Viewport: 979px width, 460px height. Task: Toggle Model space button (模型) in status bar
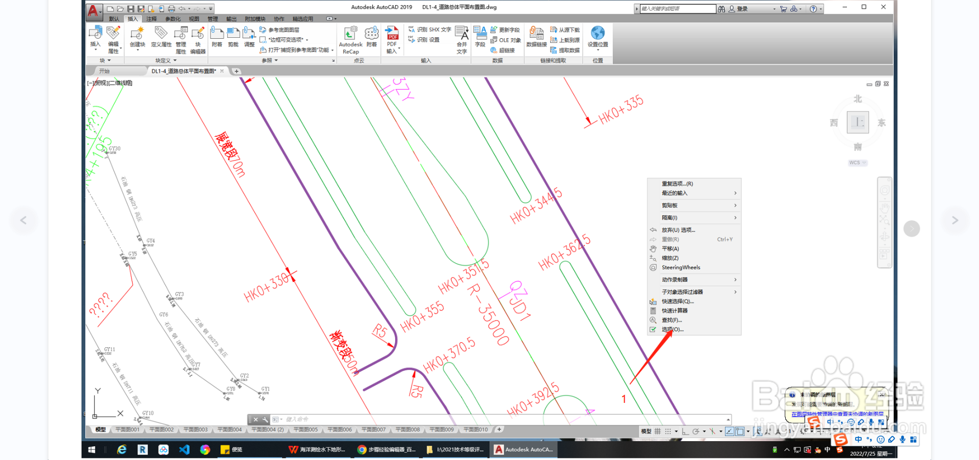646,431
